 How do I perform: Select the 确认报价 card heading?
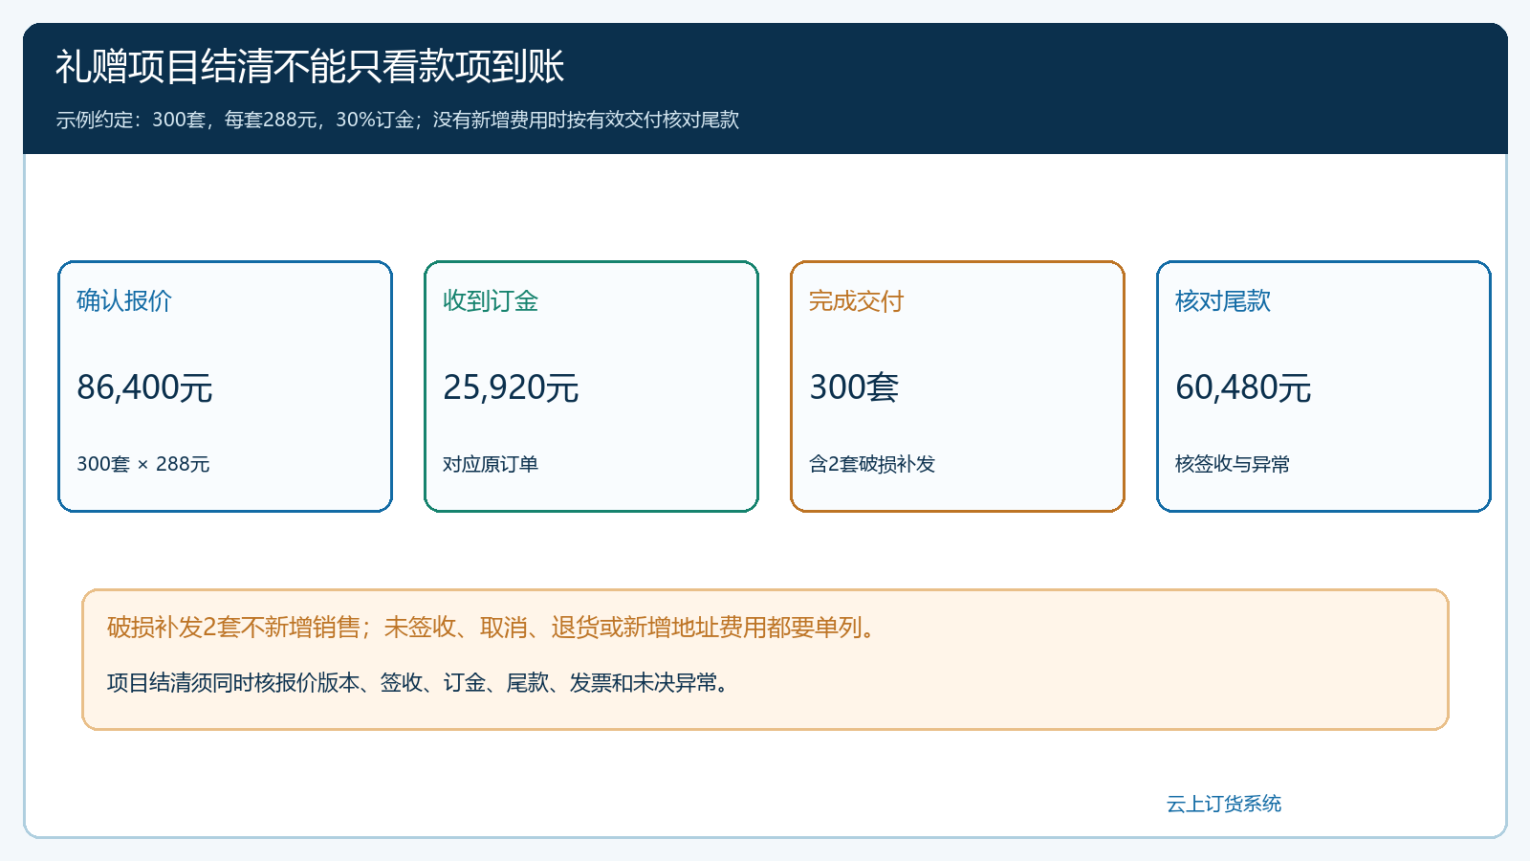coord(124,300)
